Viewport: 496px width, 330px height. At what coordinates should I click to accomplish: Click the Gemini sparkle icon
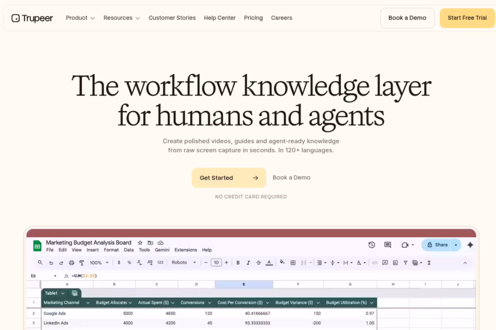[x=470, y=245]
